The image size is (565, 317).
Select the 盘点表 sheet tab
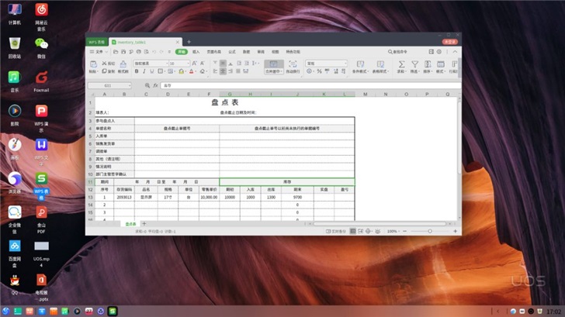pos(130,224)
